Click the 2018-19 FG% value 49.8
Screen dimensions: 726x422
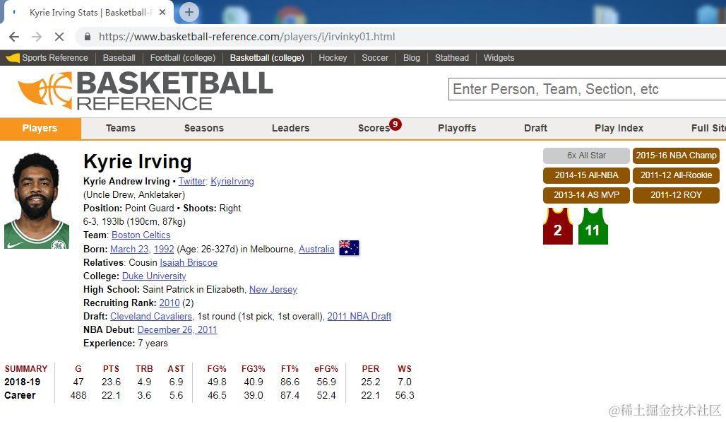pyautogui.click(x=217, y=382)
